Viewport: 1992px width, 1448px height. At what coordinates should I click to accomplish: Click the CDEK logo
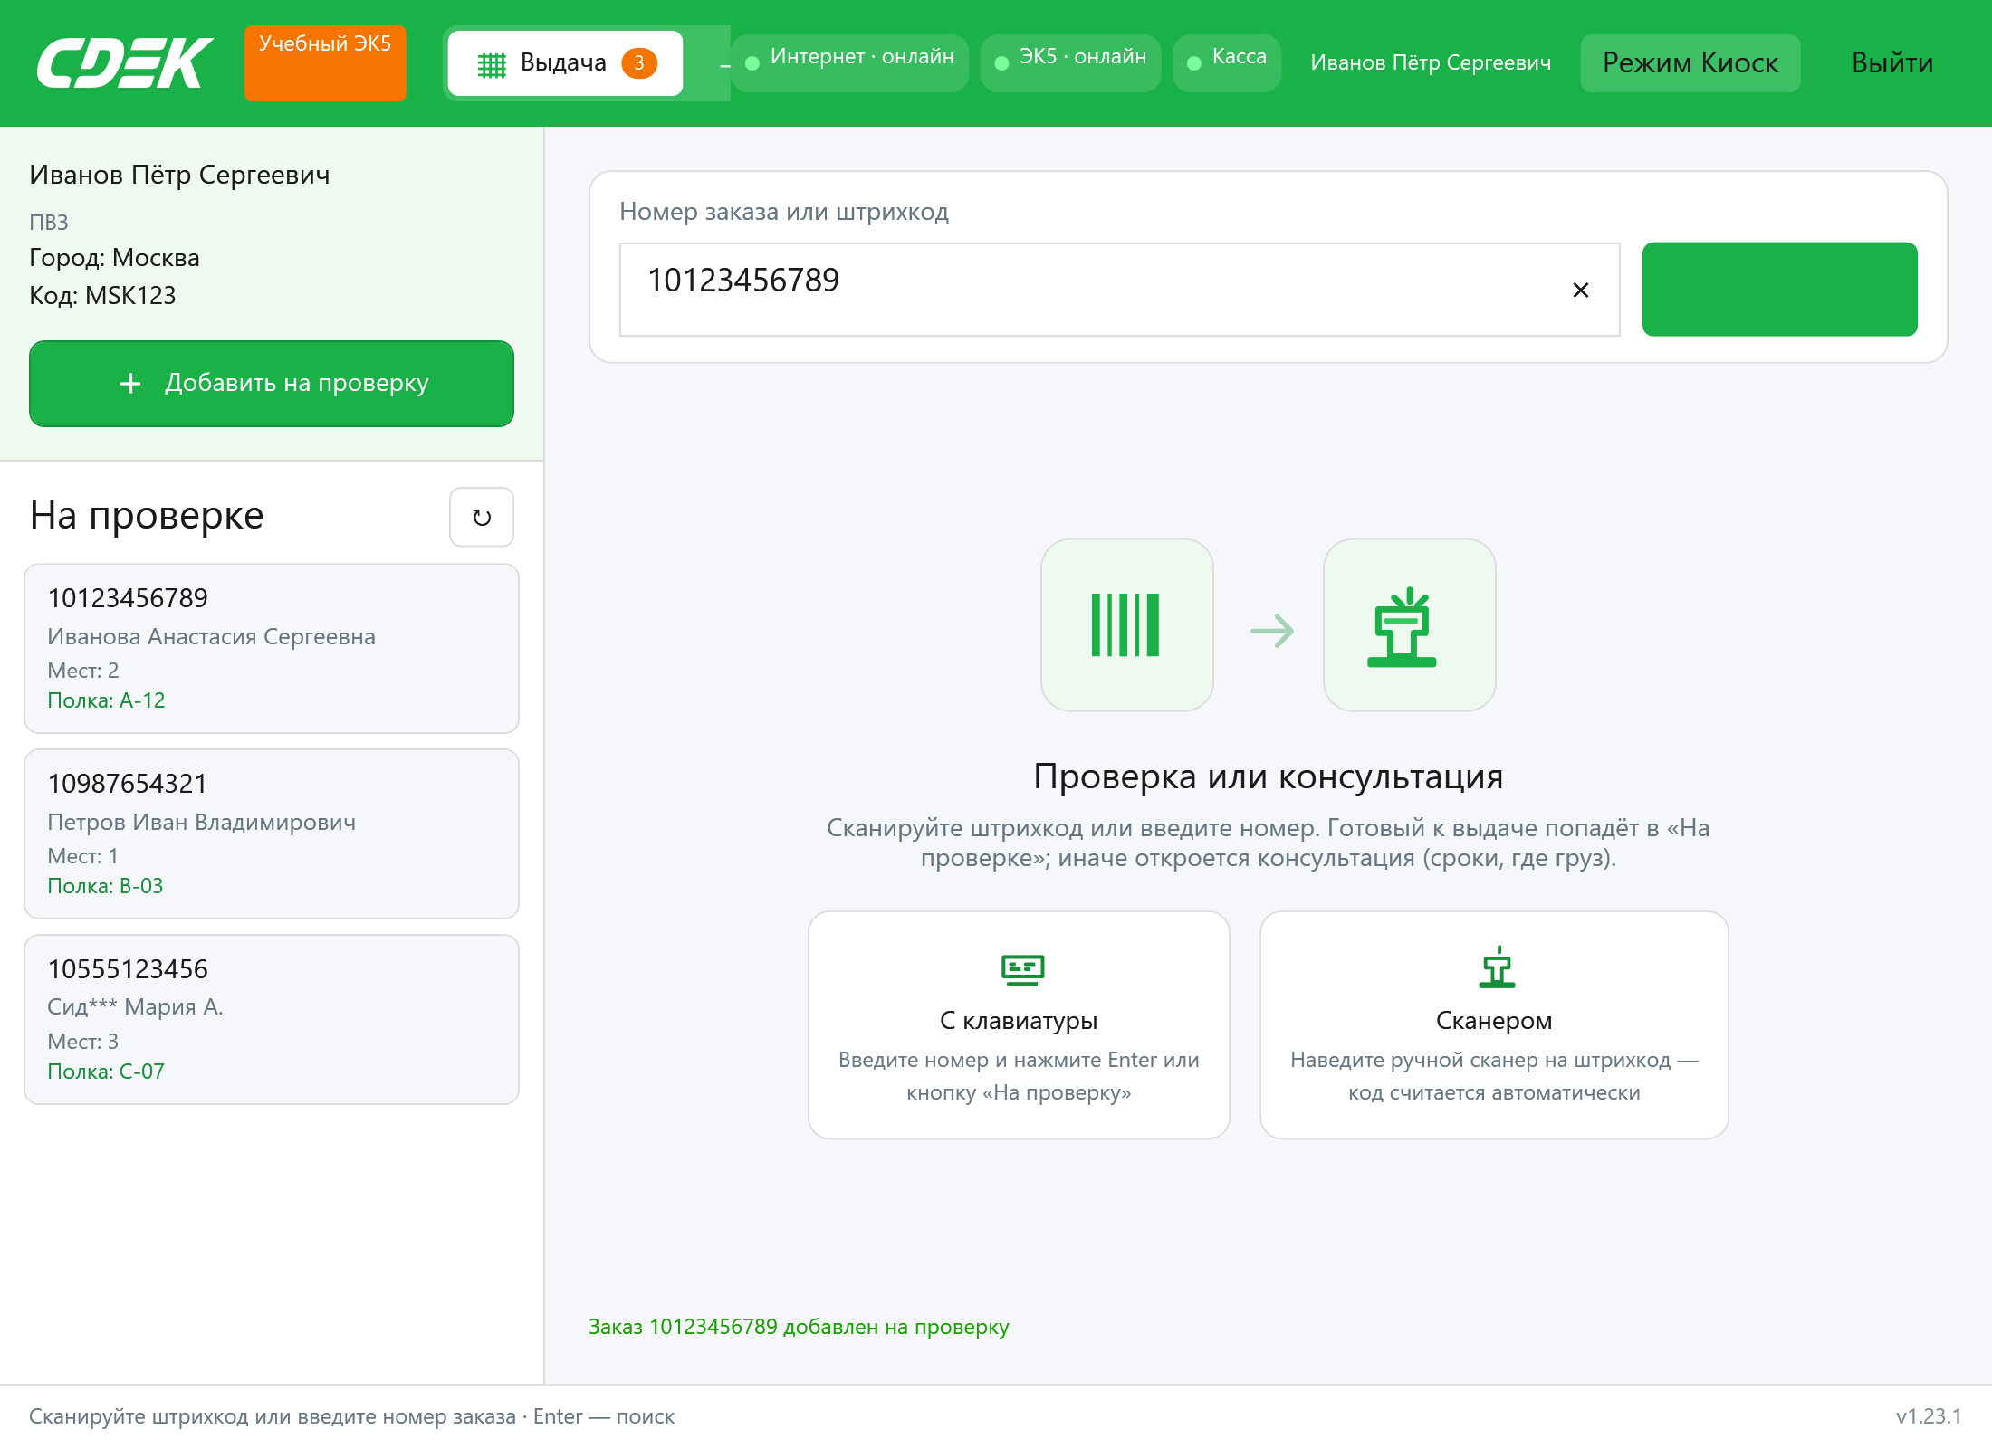point(125,63)
